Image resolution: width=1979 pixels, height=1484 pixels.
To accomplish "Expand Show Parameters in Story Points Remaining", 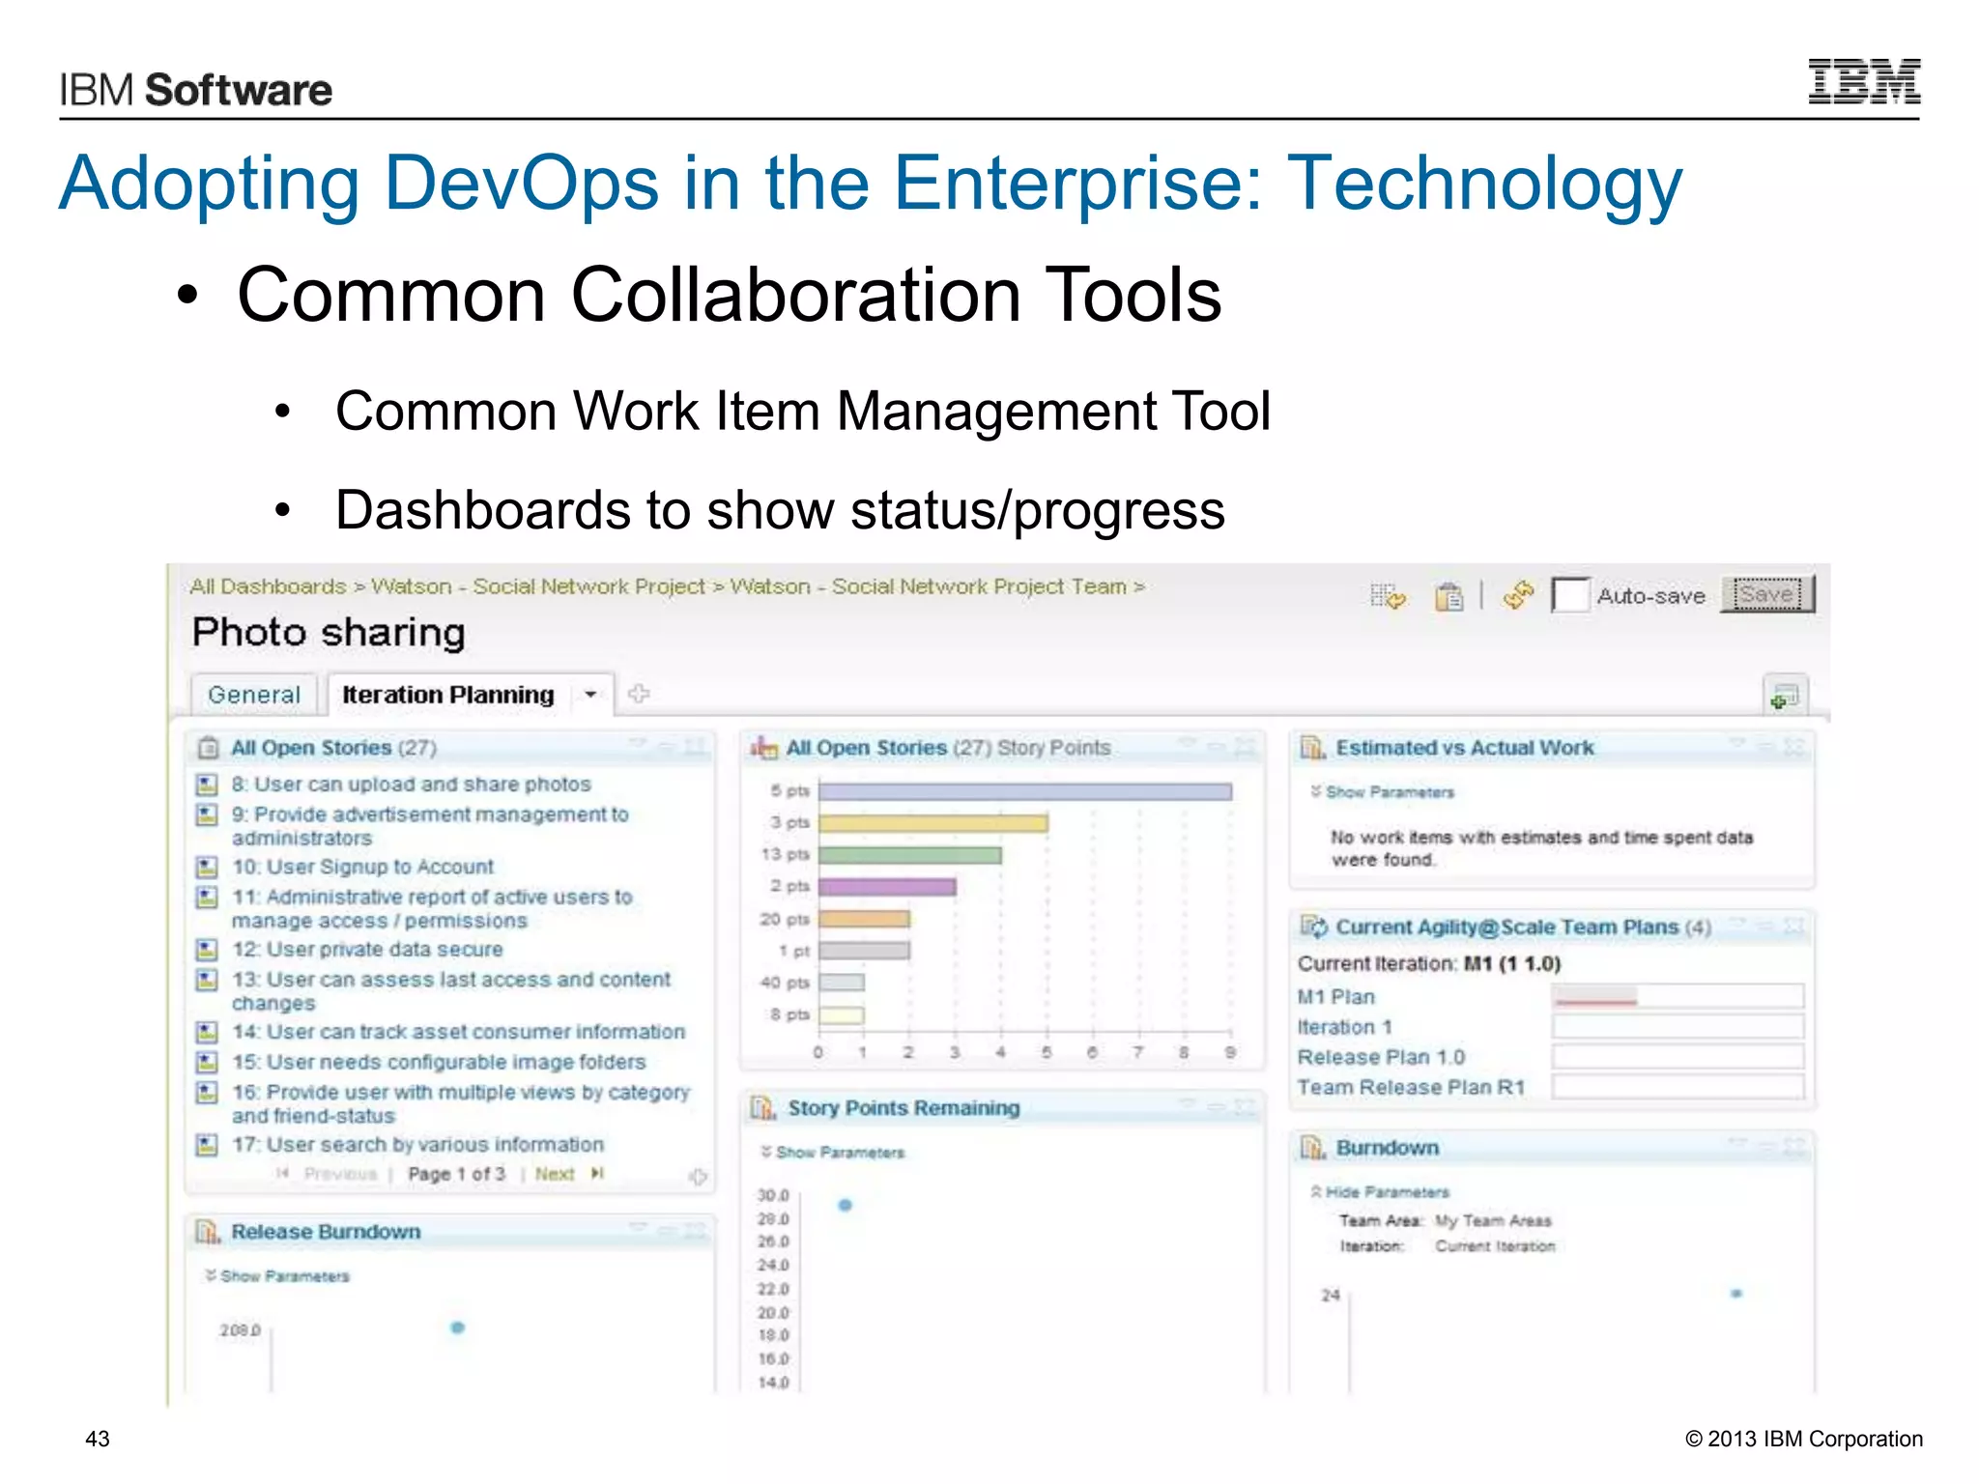I will pyautogui.click(x=832, y=1153).
